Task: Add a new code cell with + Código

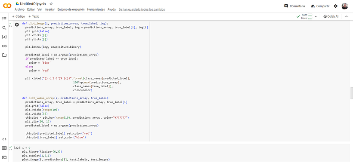Action: coord(19,16)
